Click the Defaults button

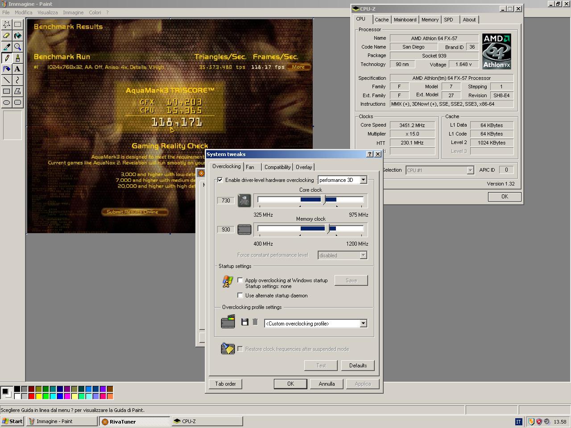[358, 366]
